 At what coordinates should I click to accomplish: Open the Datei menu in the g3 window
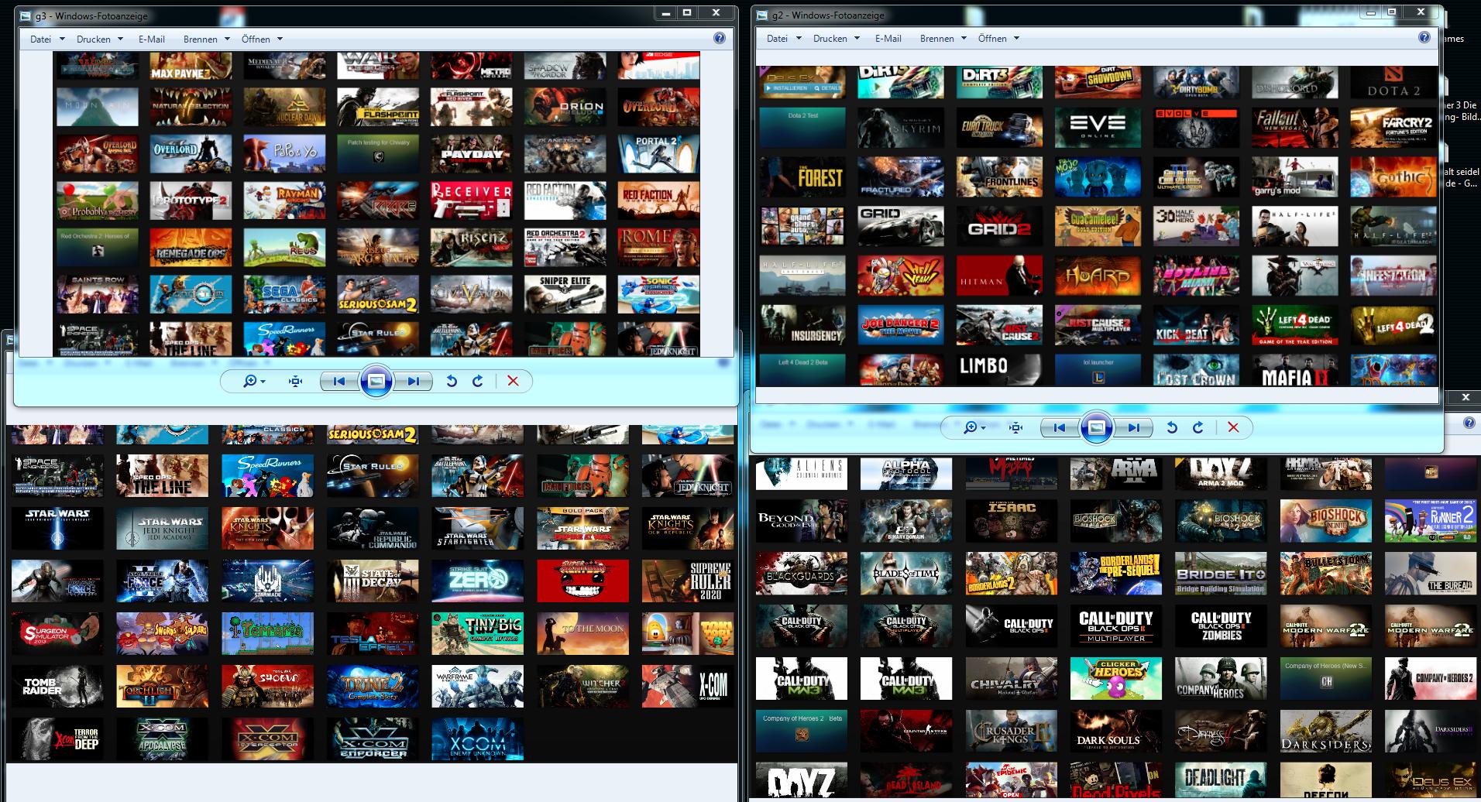(46, 39)
